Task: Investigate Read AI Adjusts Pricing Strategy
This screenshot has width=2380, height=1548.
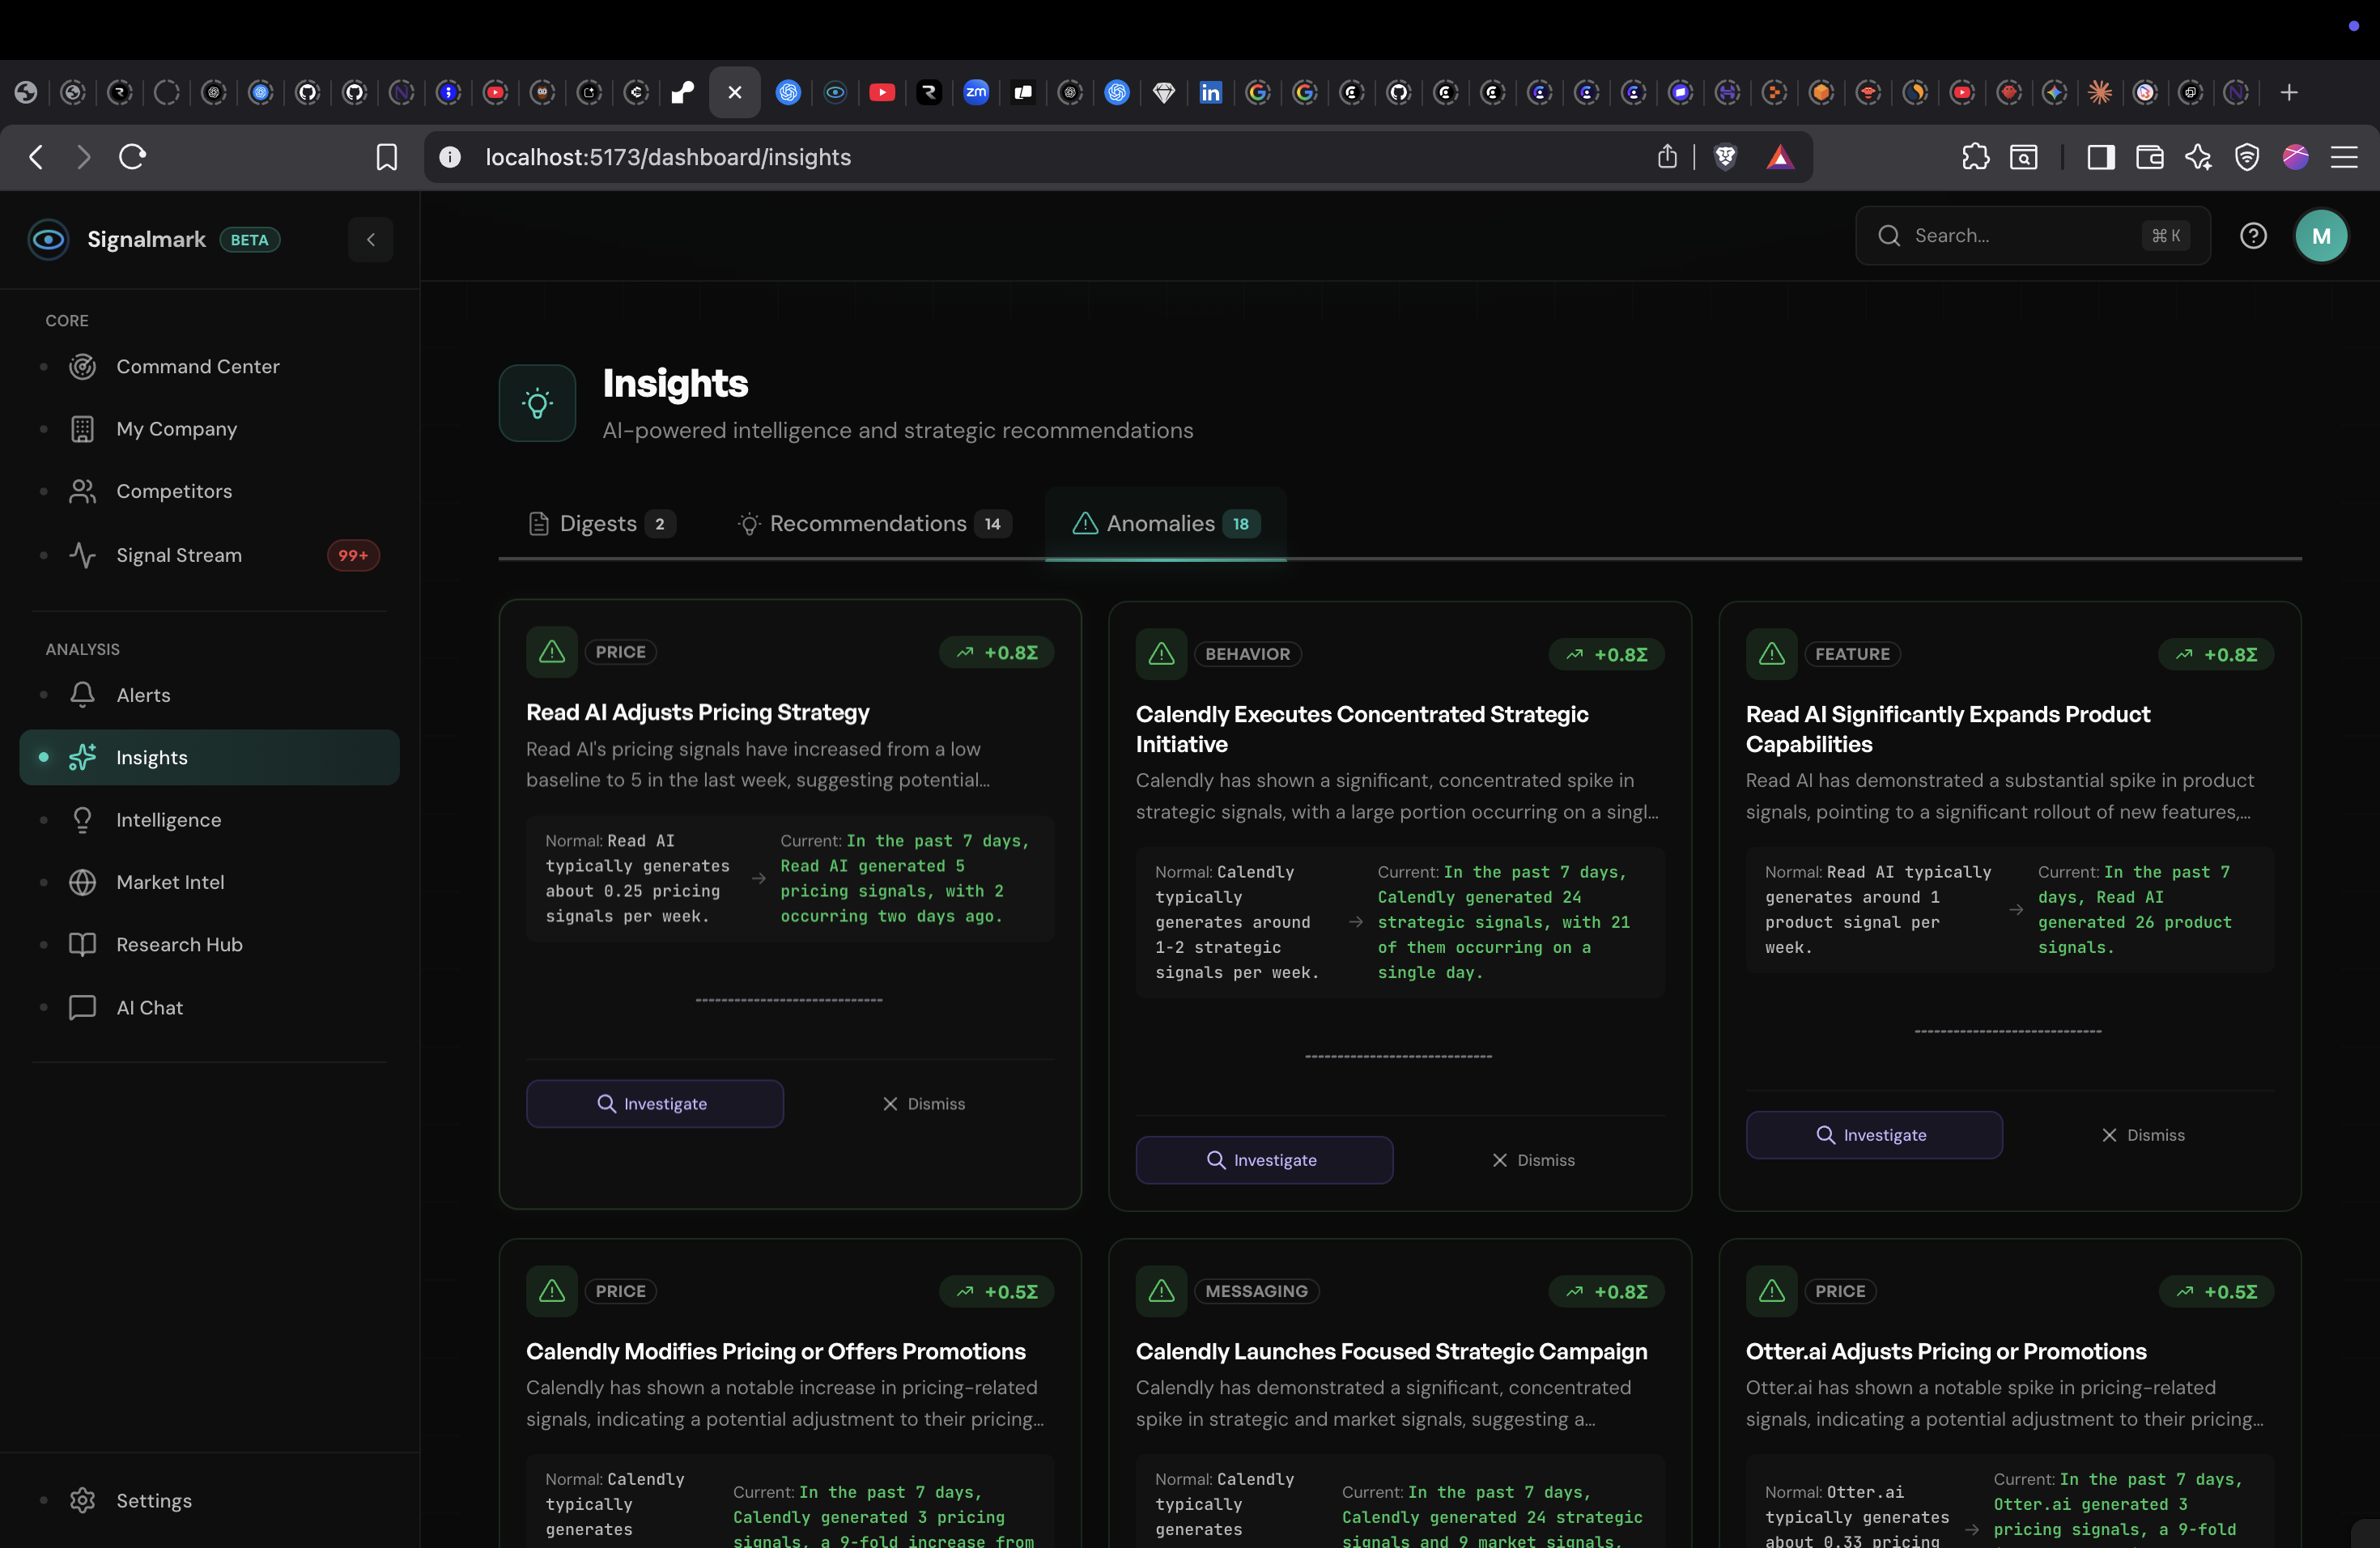Action: coord(654,1104)
